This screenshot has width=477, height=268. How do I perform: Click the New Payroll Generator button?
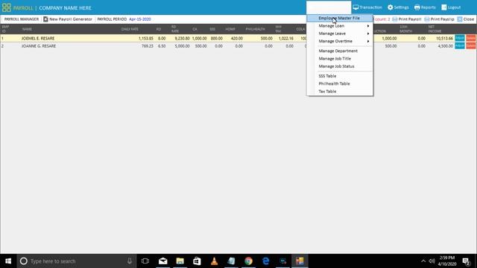(68, 19)
